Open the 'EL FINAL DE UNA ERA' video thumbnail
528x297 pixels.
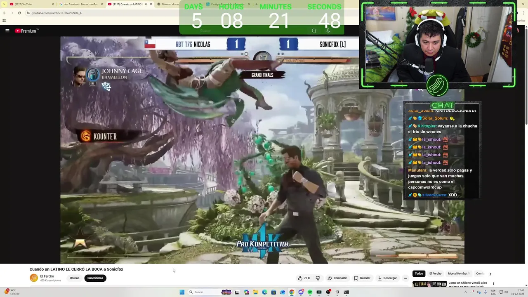point(430,284)
